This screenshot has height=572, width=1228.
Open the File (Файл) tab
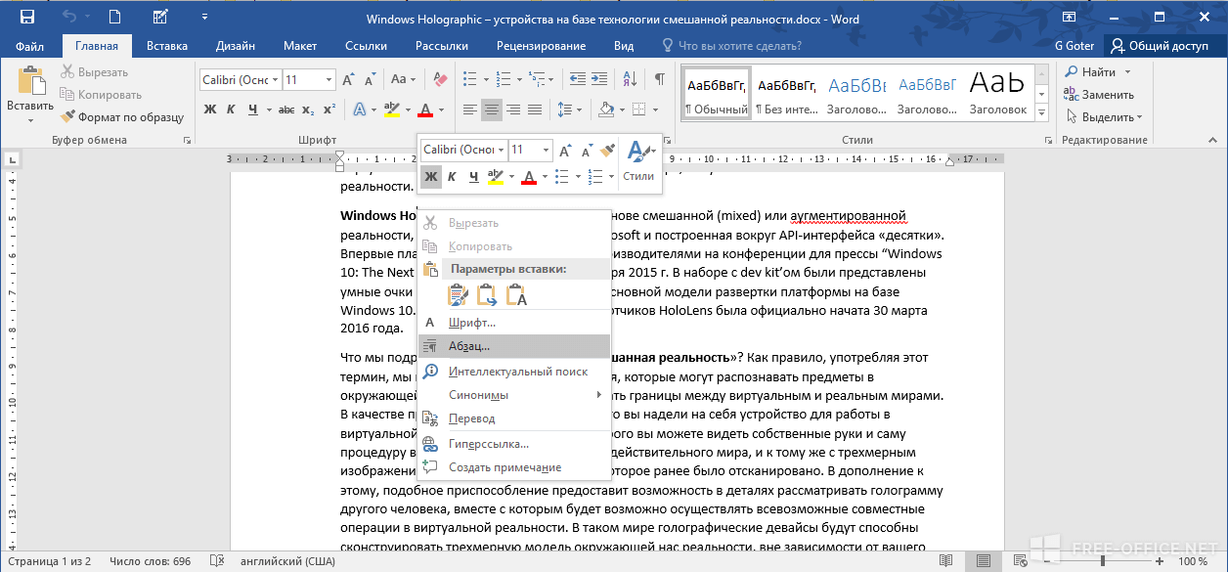click(x=30, y=46)
